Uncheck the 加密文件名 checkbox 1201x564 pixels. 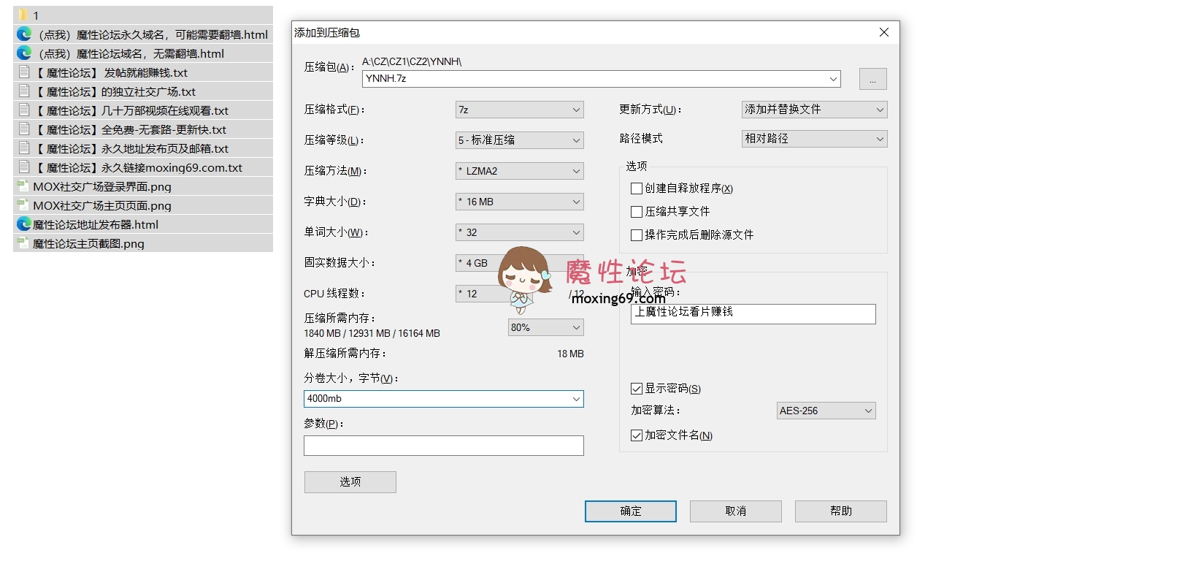coord(637,435)
